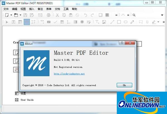
Task: Click the previous page up-arrow icon
Action: tap(123, 15)
